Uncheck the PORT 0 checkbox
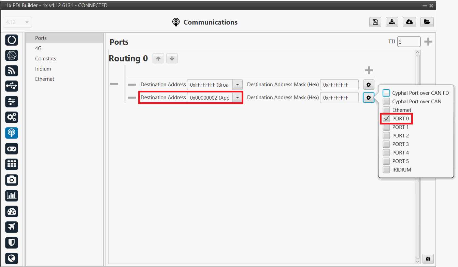The image size is (458, 267). (386, 119)
